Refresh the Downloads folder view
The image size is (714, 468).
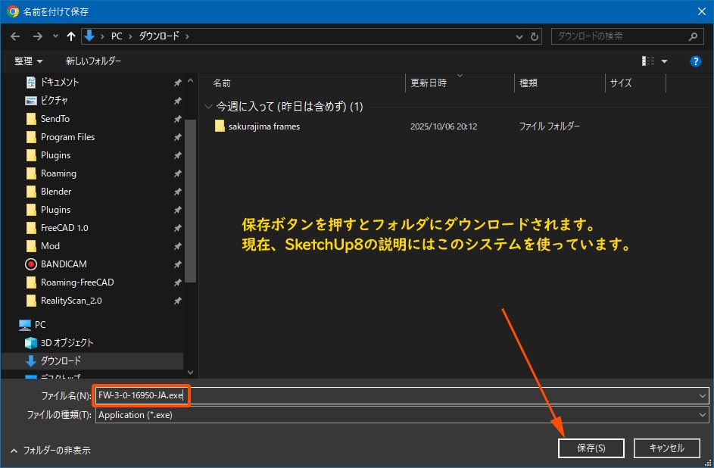535,36
